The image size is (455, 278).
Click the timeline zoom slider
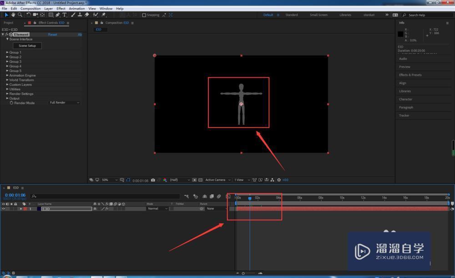[243, 273]
